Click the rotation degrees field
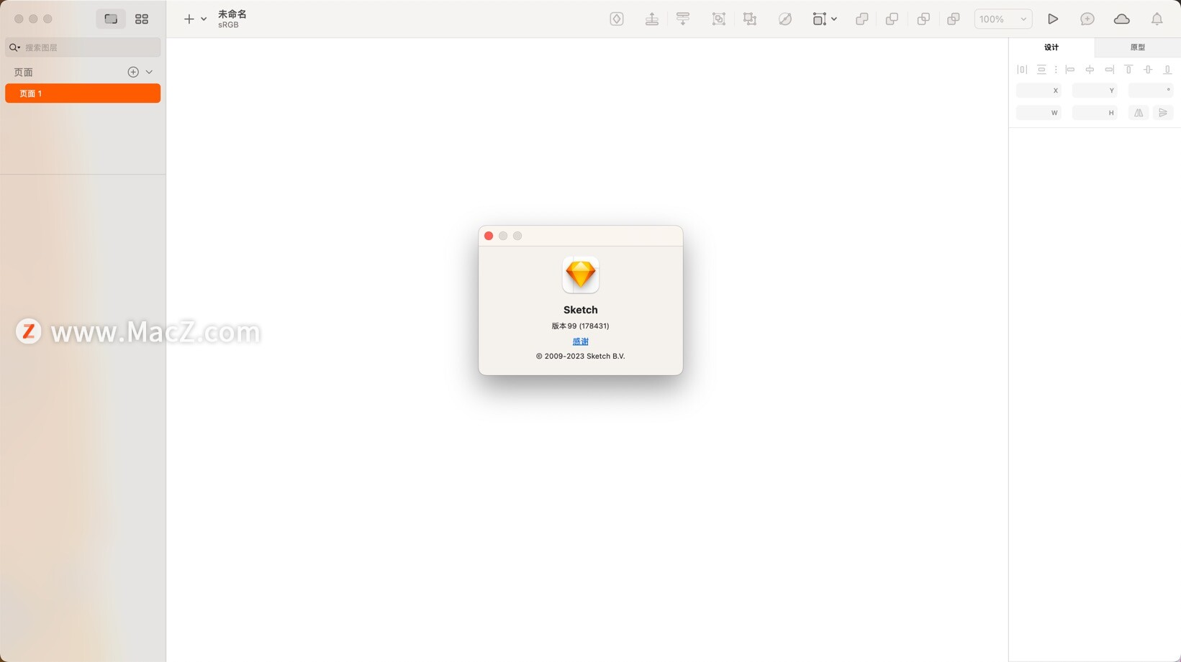The image size is (1181, 662). 1151,91
